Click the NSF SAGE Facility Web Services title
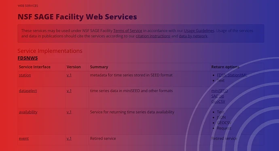This screenshot has height=151, width=279. 77,17
